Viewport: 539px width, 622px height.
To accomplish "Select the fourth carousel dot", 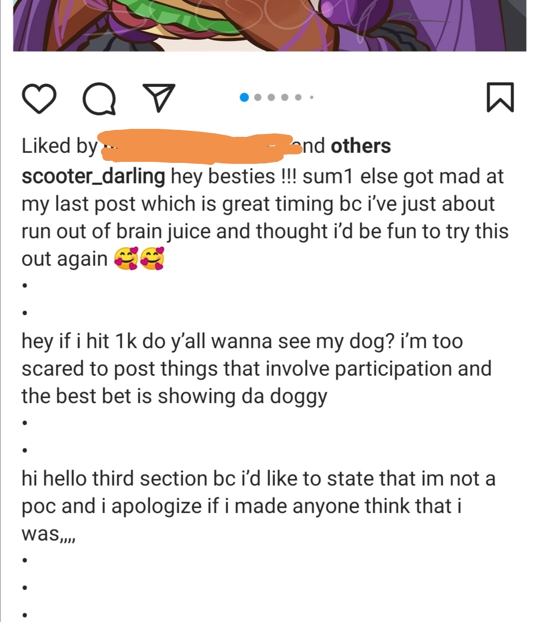I will [285, 97].
